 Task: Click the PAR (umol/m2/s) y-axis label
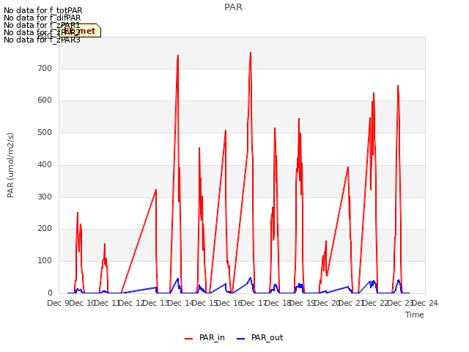(10, 165)
